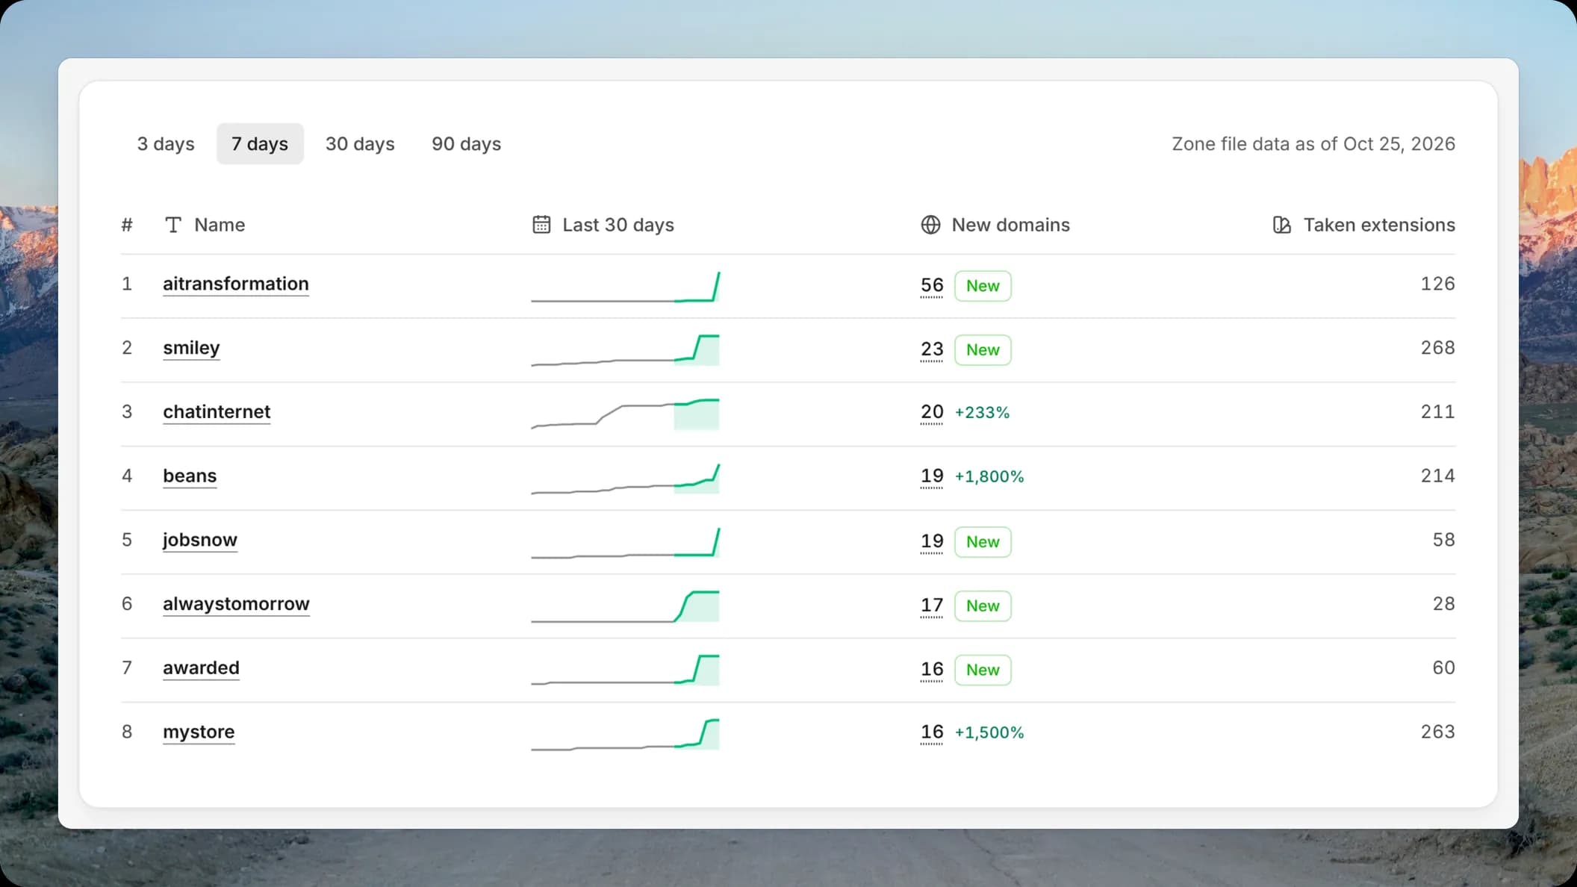The width and height of the screenshot is (1577, 887).
Task: Click the mystore sparkline chart
Action: pos(625,734)
